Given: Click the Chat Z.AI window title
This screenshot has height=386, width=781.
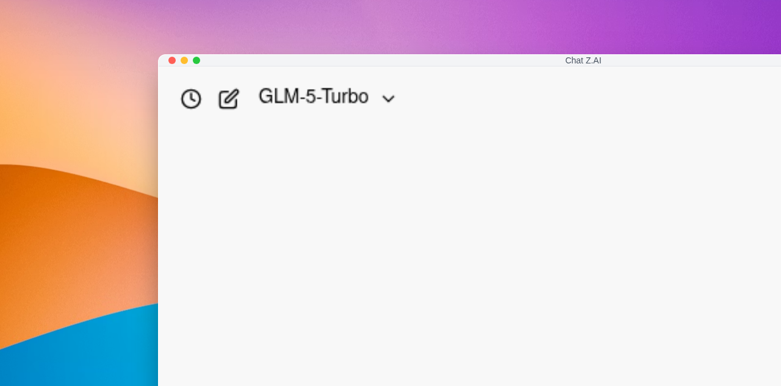Looking at the screenshot, I should click(583, 60).
